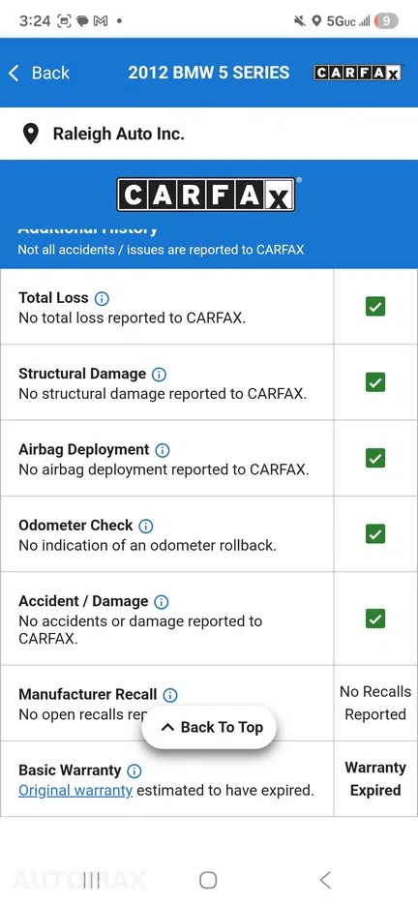This screenshot has width=418, height=906.
Task: Open info icon next to Structural Damage
Action: pyautogui.click(x=159, y=375)
